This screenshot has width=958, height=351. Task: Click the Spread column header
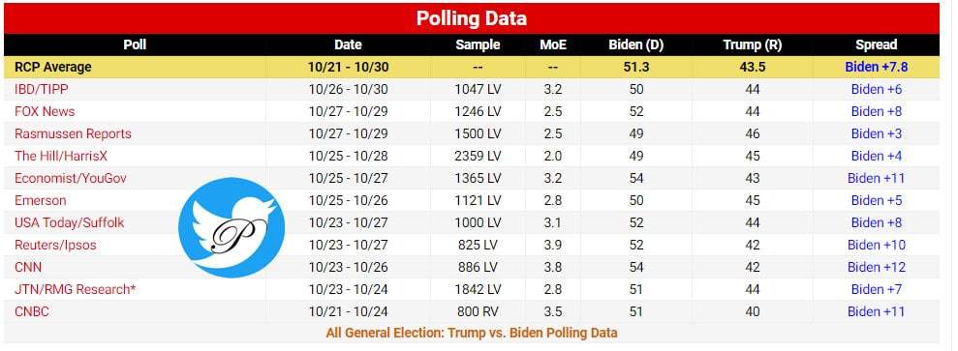pos(876,44)
